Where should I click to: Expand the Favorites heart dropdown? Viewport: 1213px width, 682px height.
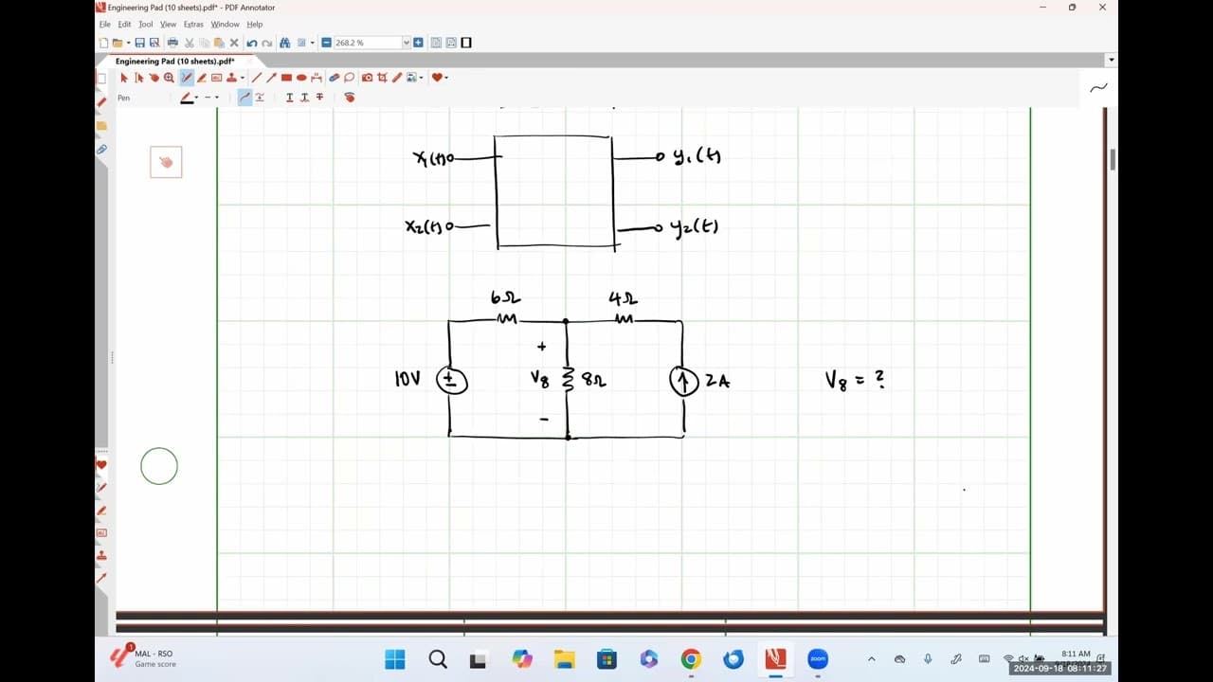pyautogui.click(x=446, y=78)
